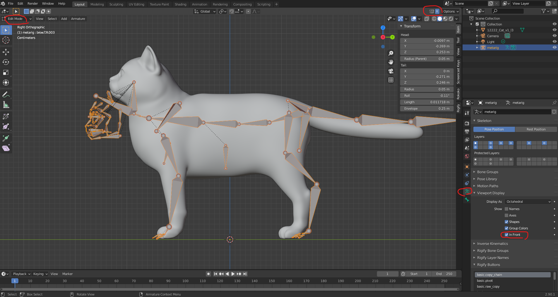This screenshot has height=297, width=558.
Task: Jump to the end frame
Action: click(x=245, y=274)
